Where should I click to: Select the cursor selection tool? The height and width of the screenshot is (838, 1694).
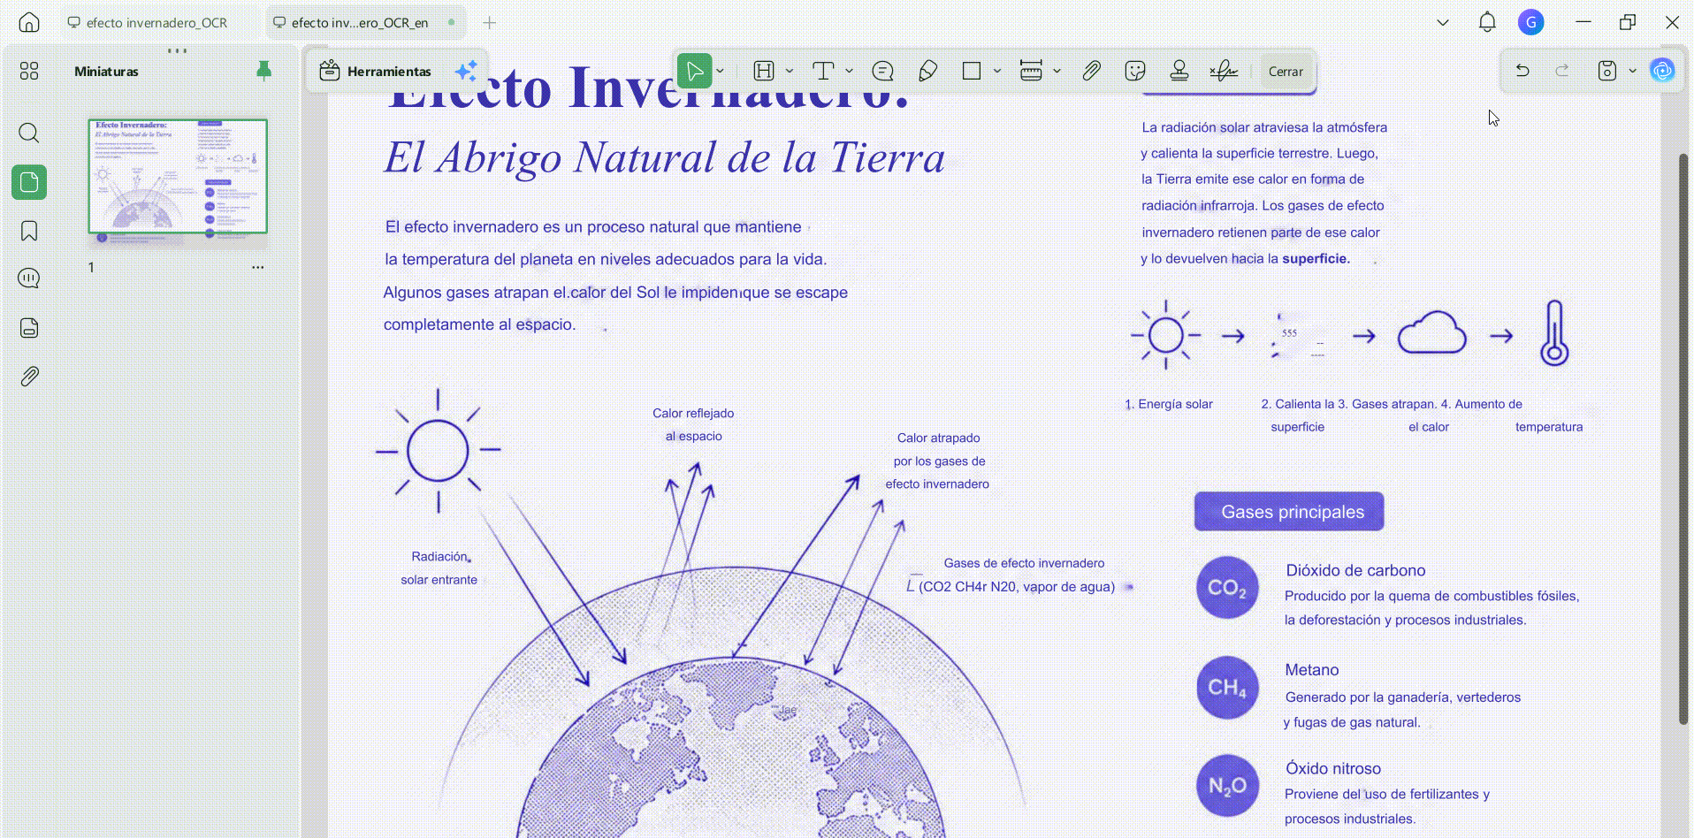(695, 71)
